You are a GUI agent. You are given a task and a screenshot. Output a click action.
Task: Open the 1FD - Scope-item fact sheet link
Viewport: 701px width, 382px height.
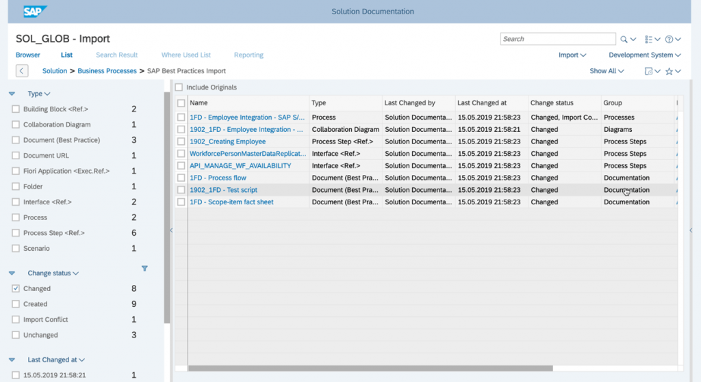click(231, 202)
